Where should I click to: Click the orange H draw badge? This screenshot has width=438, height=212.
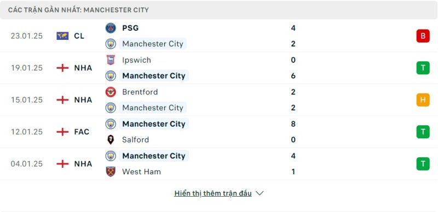coord(423,100)
